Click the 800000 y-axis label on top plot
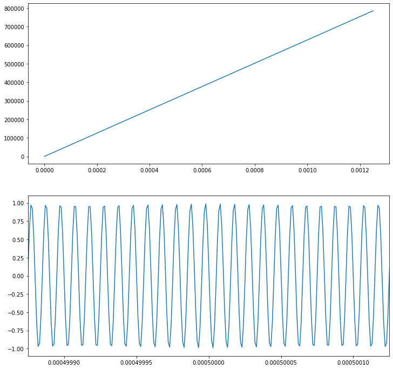Image resolution: width=393 pixels, height=369 pixels. [x=14, y=9]
